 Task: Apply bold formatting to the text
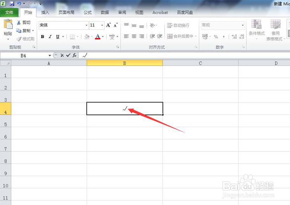pyautogui.click(x=42, y=37)
